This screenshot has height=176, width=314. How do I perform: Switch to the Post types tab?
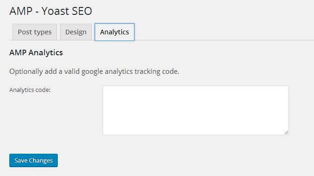34,32
